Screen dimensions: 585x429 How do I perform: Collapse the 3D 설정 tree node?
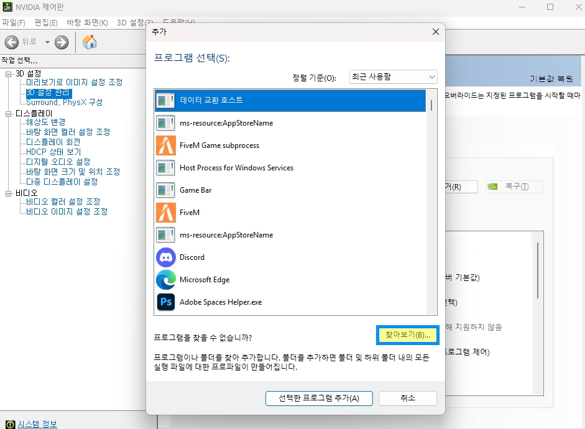(9, 74)
